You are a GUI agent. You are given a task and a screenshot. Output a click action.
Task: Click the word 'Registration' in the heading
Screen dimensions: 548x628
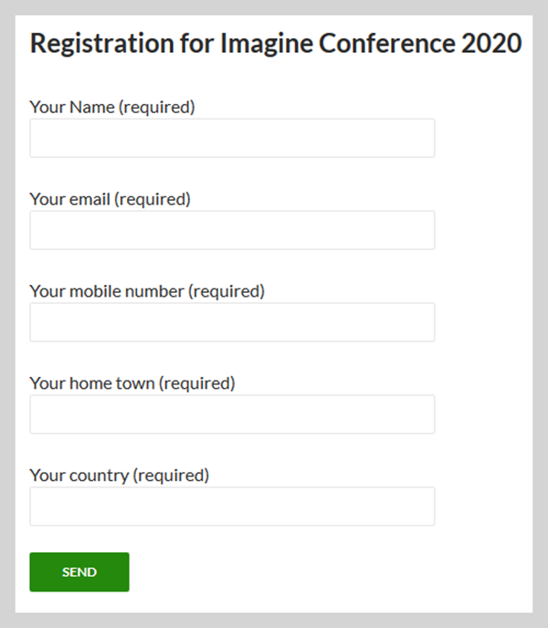click(101, 43)
